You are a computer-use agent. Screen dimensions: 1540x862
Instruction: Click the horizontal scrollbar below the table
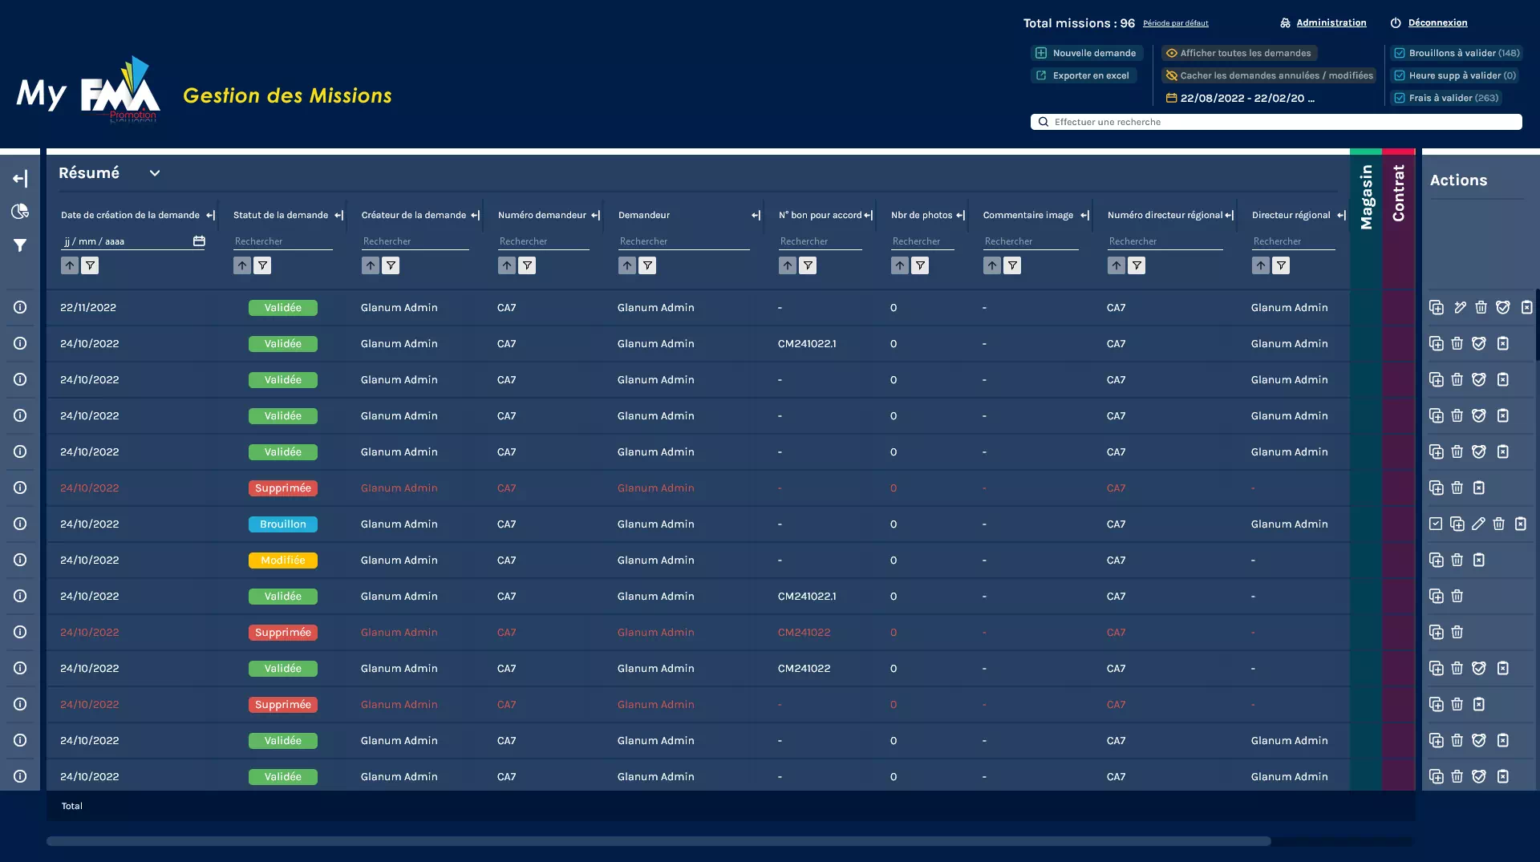(659, 841)
